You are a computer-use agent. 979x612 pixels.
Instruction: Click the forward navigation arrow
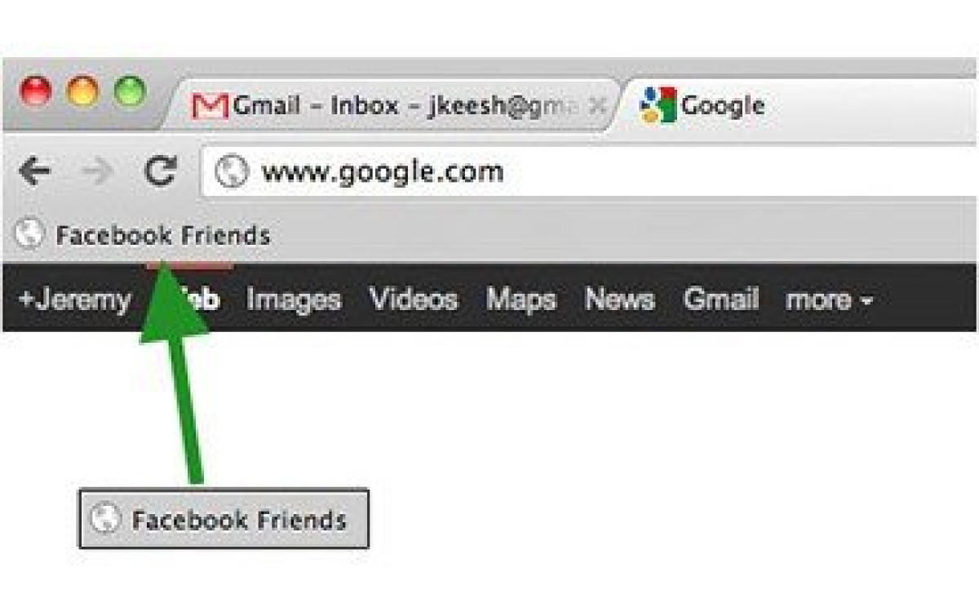click(97, 171)
